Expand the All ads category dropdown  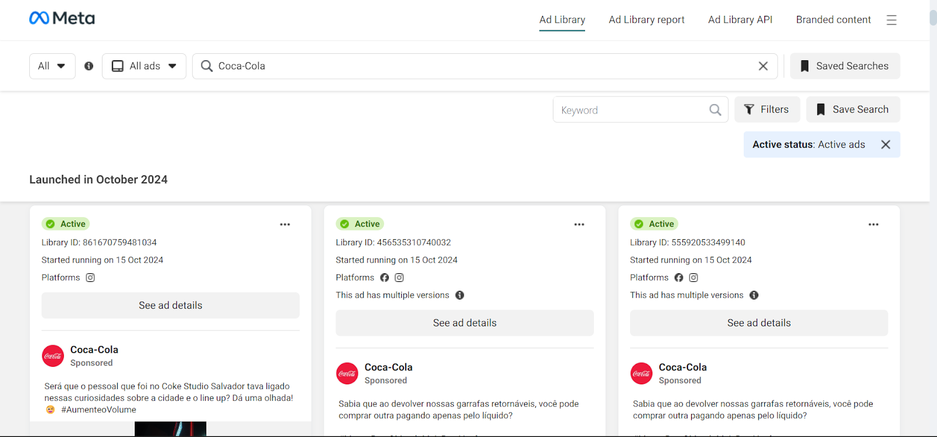click(144, 66)
